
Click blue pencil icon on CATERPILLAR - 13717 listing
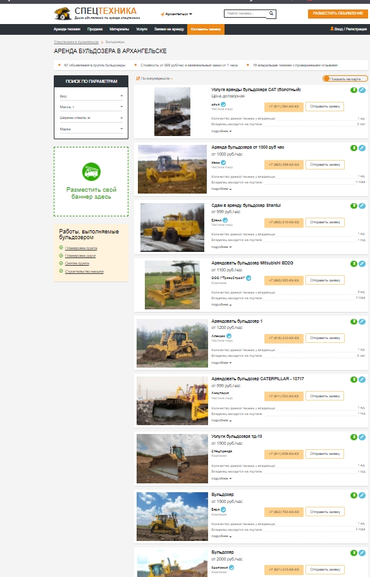[x=362, y=380]
